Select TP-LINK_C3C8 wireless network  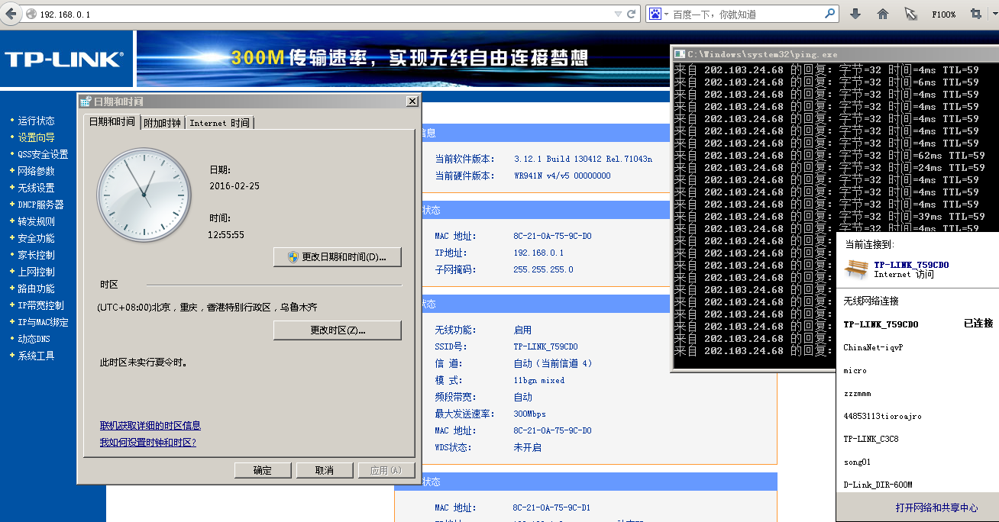918,439
